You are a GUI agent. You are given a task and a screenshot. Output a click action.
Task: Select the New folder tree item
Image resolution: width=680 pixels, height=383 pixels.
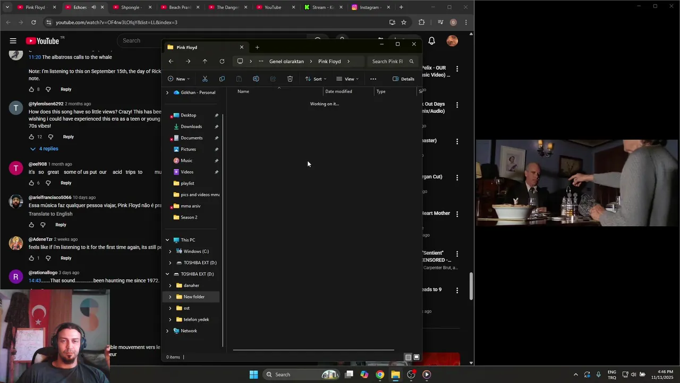[191, 297]
